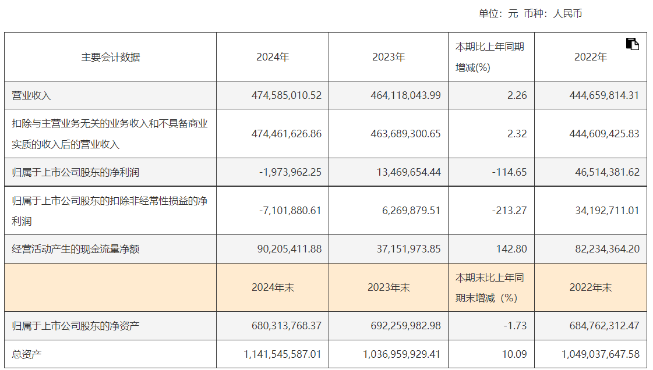Select 2023 revenue value 464,118,043.99

pos(405,95)
